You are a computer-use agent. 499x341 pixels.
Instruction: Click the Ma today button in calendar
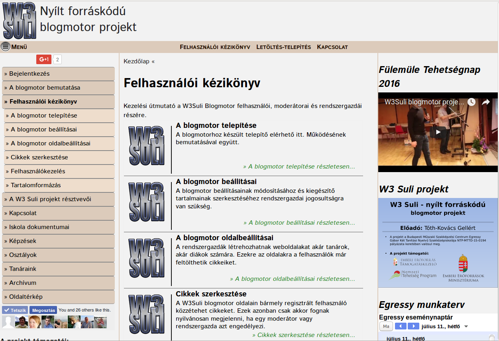[x=386, y=326]
